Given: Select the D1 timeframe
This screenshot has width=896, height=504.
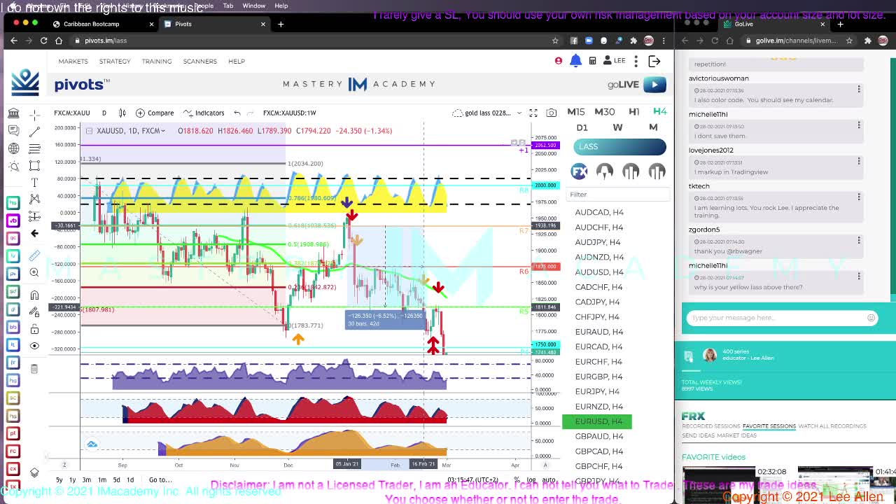Looking at the screenshot, I should point(582,127).
